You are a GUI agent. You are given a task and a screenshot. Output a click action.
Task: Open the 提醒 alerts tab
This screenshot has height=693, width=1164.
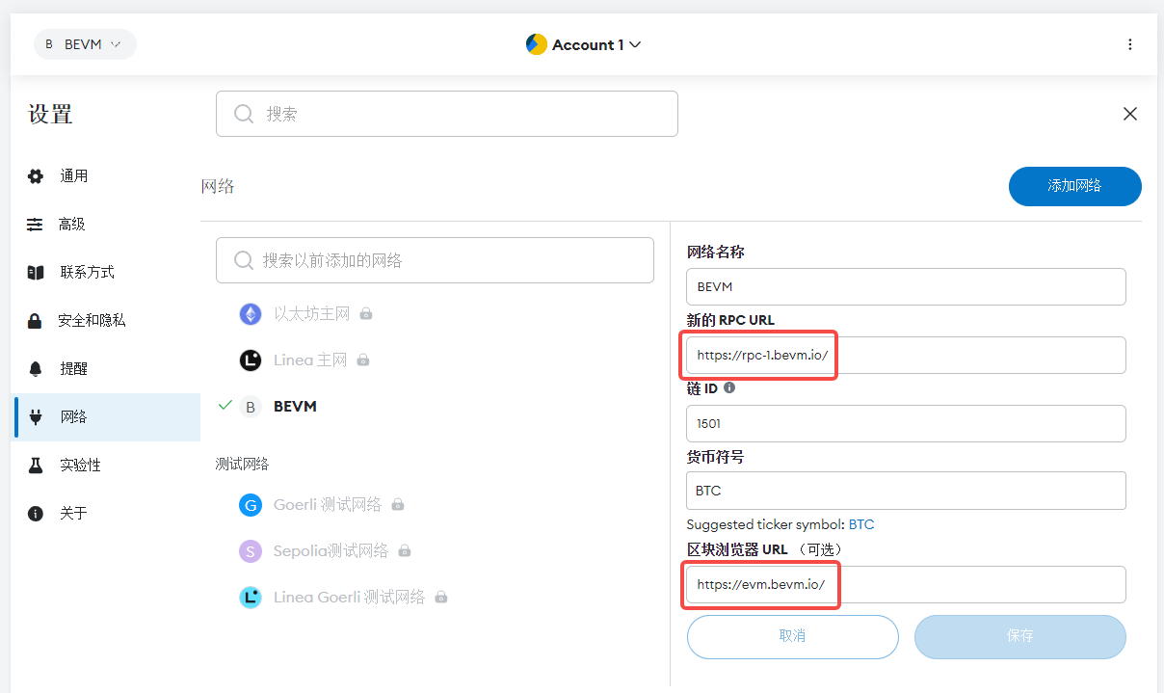[x=106, y=368]
